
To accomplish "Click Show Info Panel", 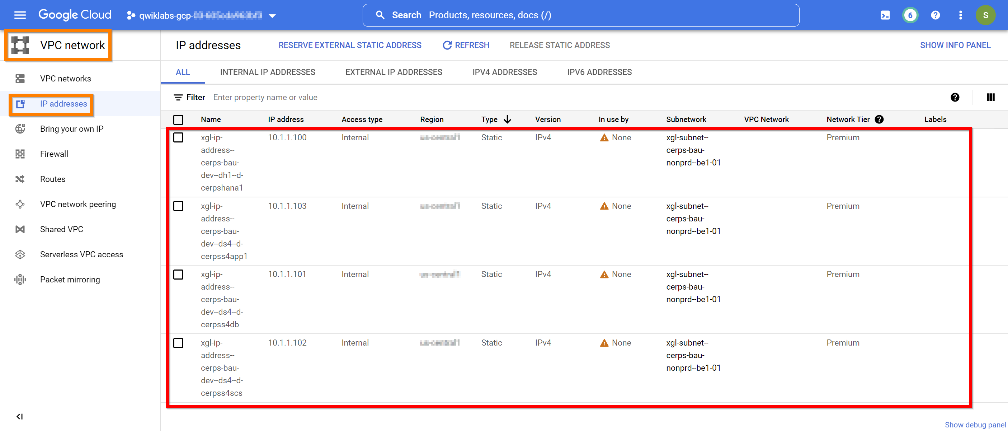I will click(955, 46).
